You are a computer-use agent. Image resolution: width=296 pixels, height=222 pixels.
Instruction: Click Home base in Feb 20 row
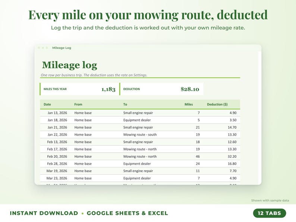[x=83, y=156]
